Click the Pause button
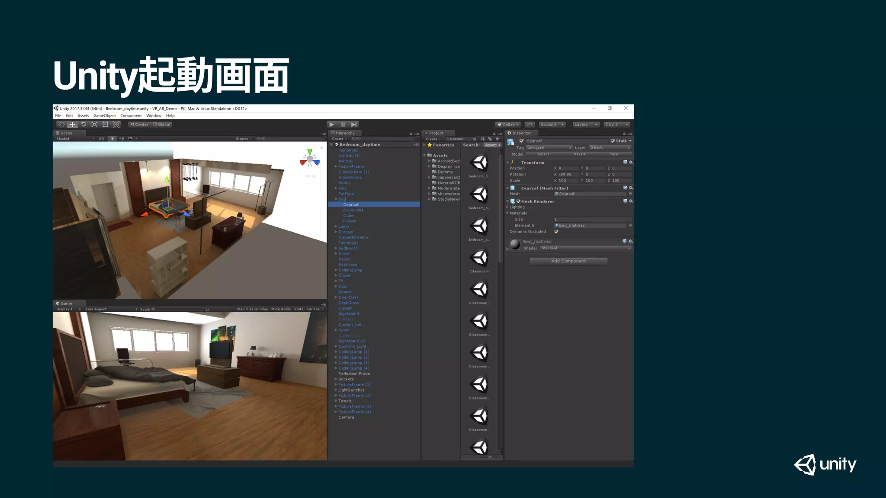The width and height of the screenshot is (886, 498). [x=343, y=124]
